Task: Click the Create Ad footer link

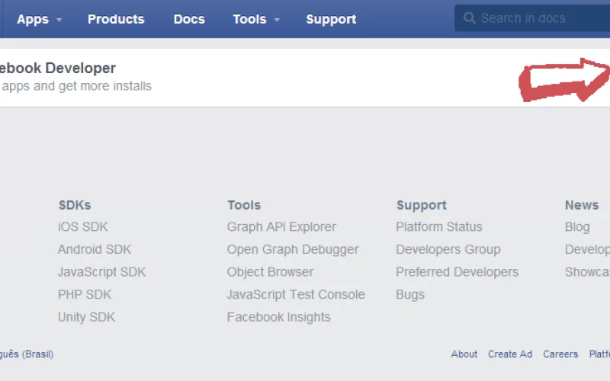Action: pos(510,354)
